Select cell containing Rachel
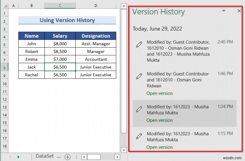The width and height of the screenshot is (245, 161). click(x=32, y=75)
